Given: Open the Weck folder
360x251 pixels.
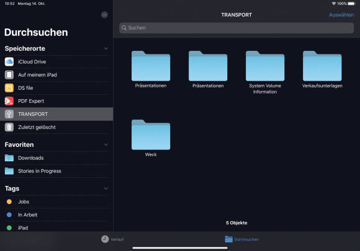Looking at the screenshot, I should point(151,138).
